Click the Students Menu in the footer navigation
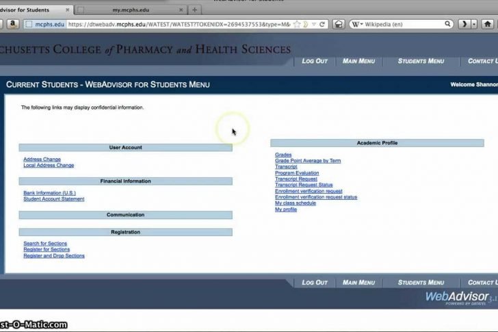Viewport: 498px width, 332px height. [x=421, y=282]
